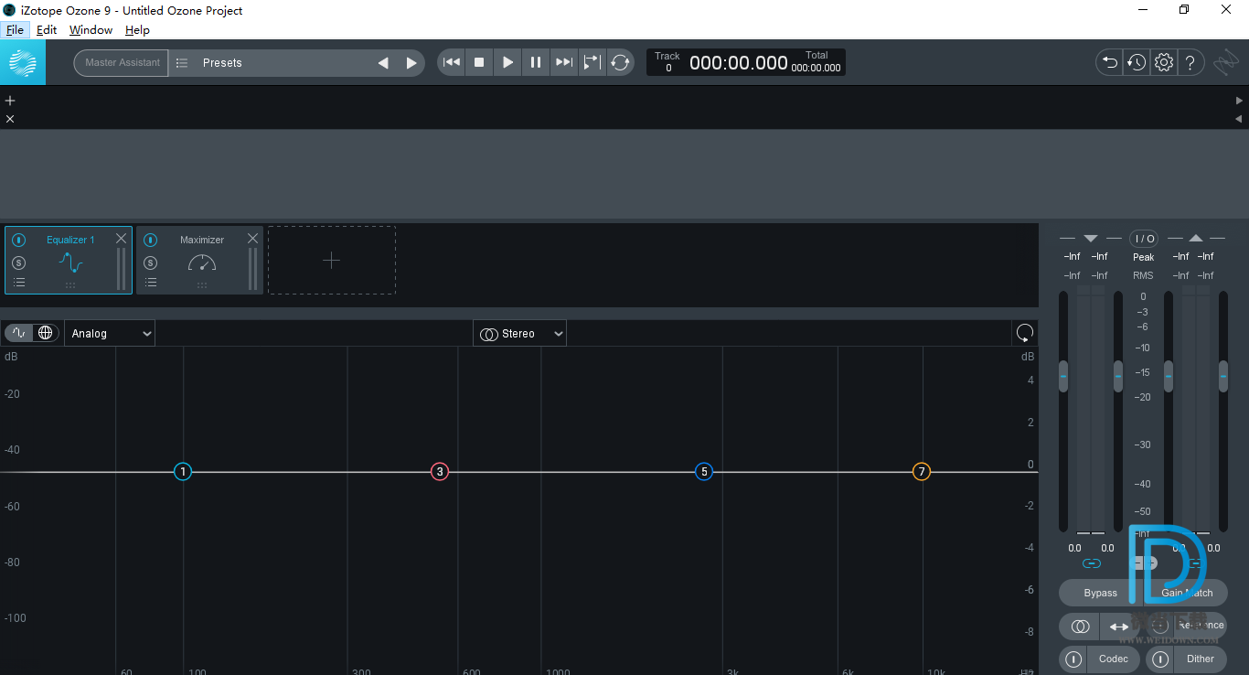Toggle the Codec power icon
This screenshot has width=1249, height=675.
(x=1073, y=659)
